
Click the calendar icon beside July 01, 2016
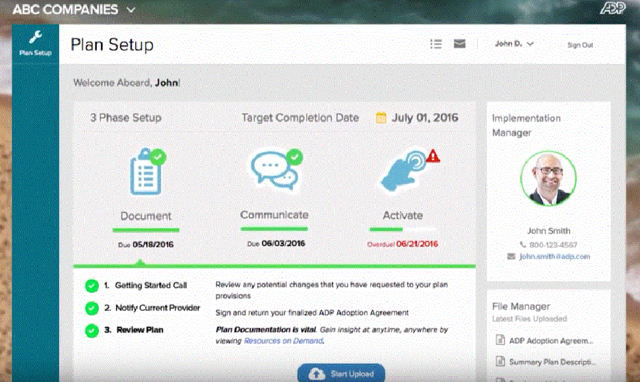(381, 118)
